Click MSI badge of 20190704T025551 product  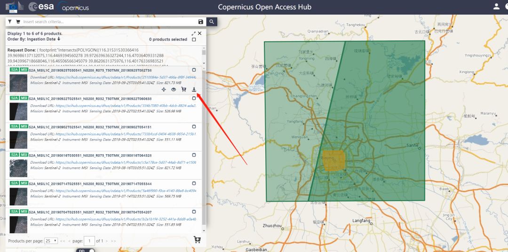pos(24,211)
